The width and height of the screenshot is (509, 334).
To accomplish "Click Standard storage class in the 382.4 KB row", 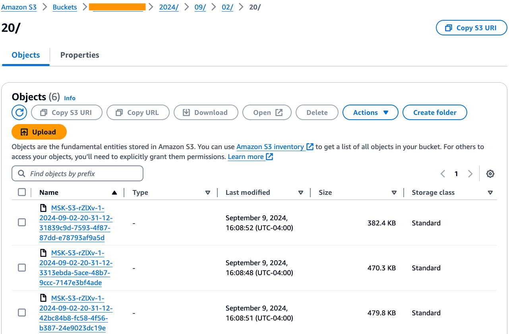I will [426, 223].
